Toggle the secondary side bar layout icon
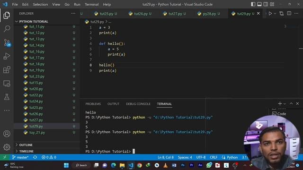 coord(266,4)
